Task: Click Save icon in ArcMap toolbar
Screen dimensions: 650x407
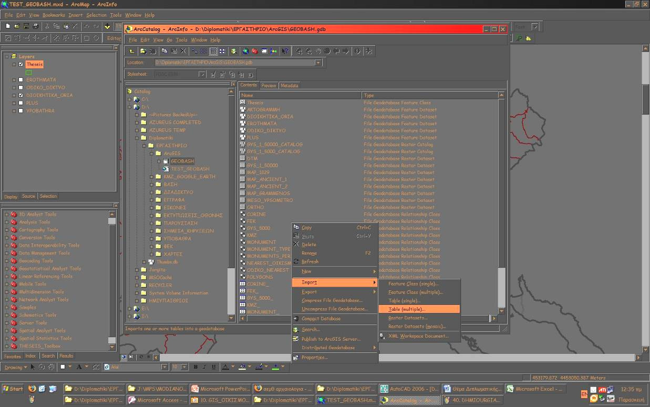Action: (26, 26)
